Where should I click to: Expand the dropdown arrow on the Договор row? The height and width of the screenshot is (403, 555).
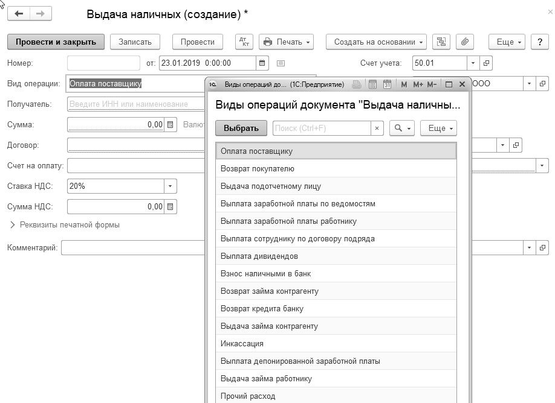pyautogui.click(x=502, y=145)
